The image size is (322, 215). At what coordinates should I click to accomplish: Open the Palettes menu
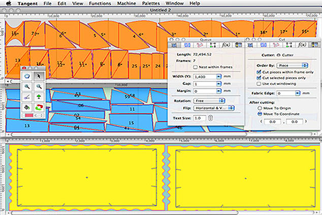point(151,4)
